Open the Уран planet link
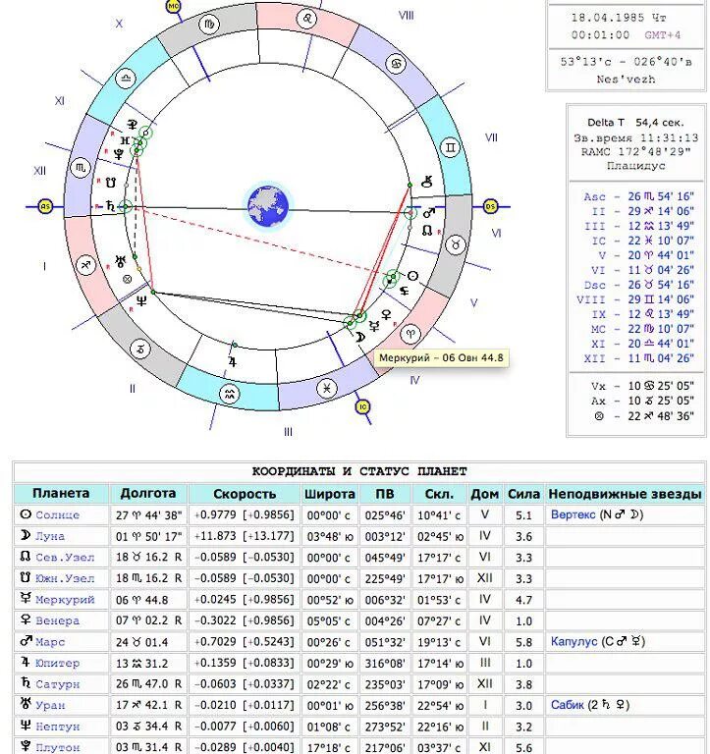The image size is (710, 754). click(x=50, y=706)
